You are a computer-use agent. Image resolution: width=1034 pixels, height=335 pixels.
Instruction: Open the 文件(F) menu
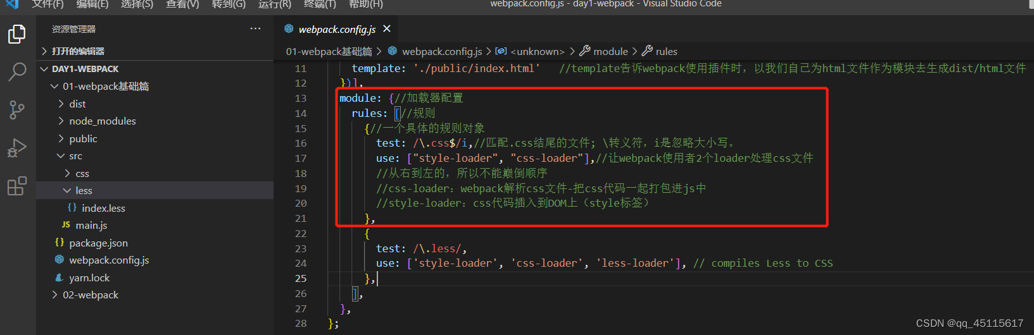coord(48,4)
